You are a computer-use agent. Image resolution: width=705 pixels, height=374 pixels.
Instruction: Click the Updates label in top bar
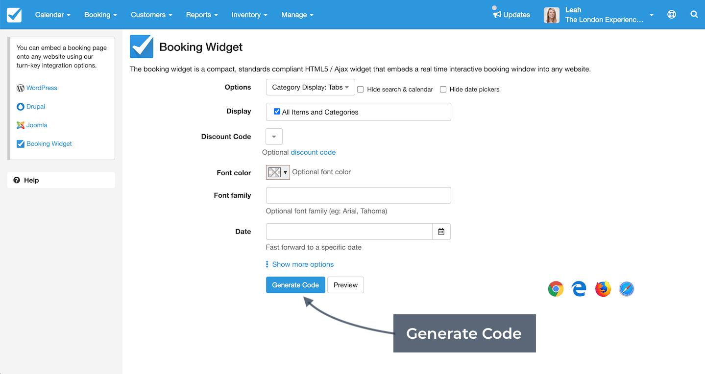516,15
